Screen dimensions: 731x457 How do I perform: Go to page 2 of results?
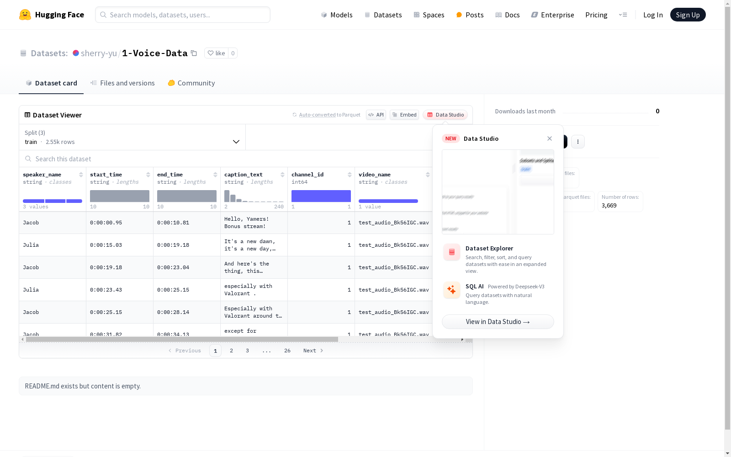pyautogui.click(x=232, y=351)
